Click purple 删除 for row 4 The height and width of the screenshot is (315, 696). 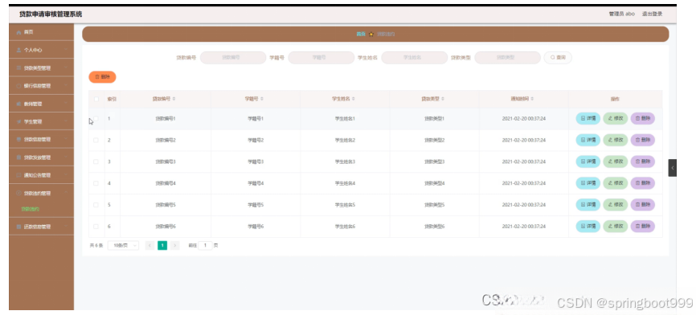pyautogui.click(x=643, y=183)
